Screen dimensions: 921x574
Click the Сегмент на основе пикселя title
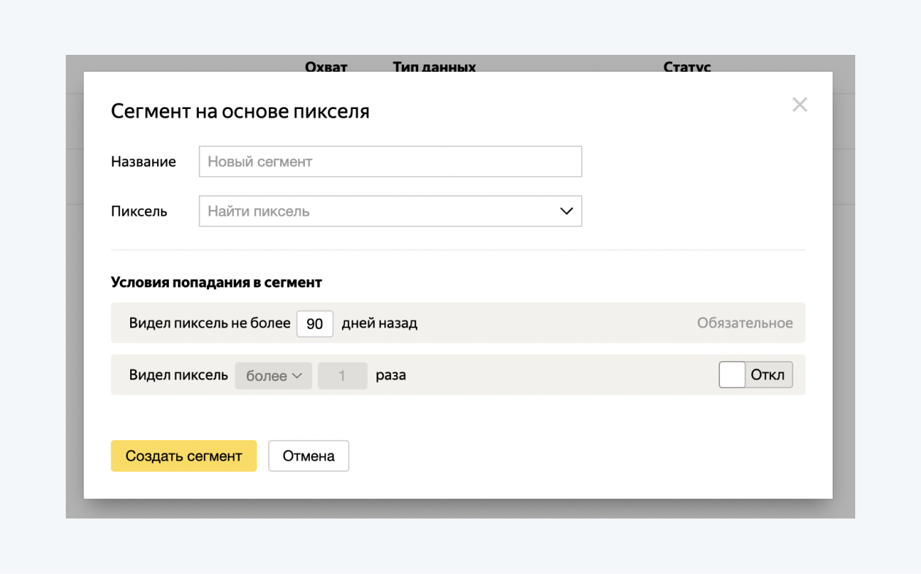tap(240, 111)
